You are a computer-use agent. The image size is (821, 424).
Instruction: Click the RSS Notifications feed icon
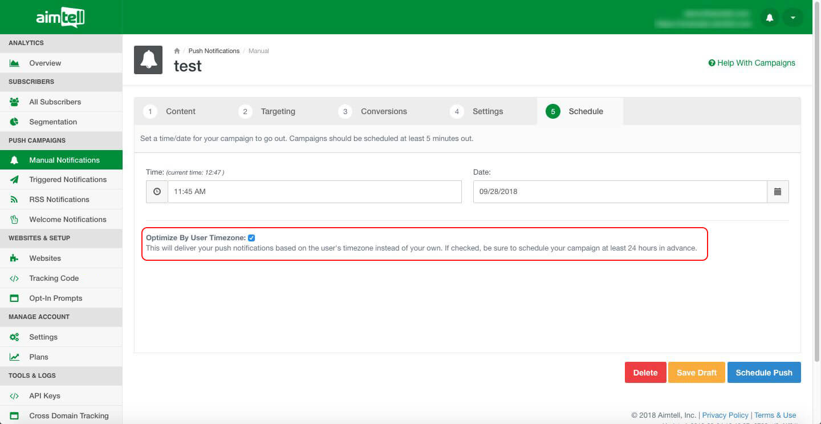(x=14, y=200)
